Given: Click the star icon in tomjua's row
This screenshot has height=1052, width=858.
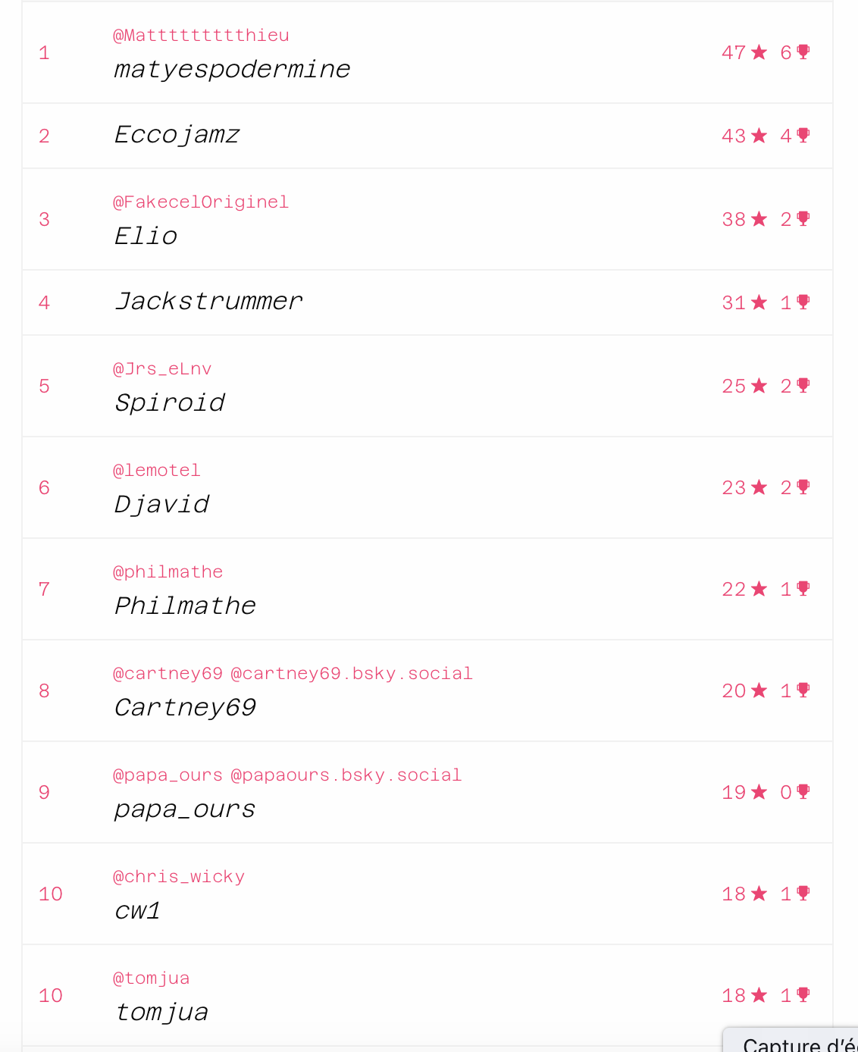Looking at the screenshot, I should pos(759,995).
